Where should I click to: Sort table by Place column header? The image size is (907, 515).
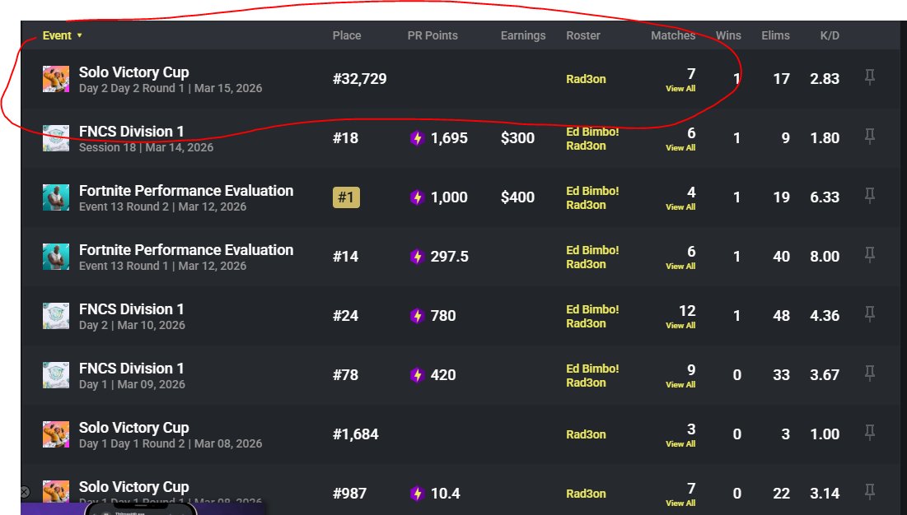[347, 35]
